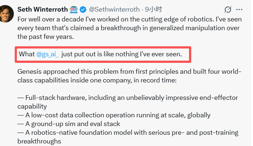Click the final word "breakthroughs"
Viewport: 253px width, 146px height.
tap(39, 141)
